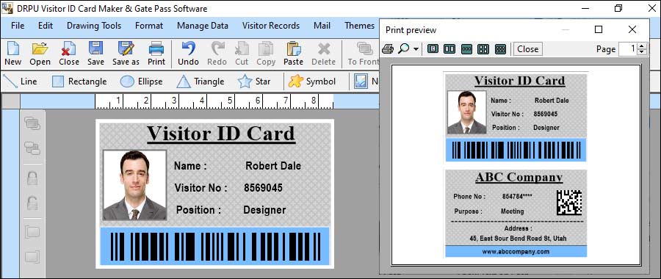Open a file with the Open icon
Image resolution: width=661 pixels, height=279 pixels.
[40, 49]
